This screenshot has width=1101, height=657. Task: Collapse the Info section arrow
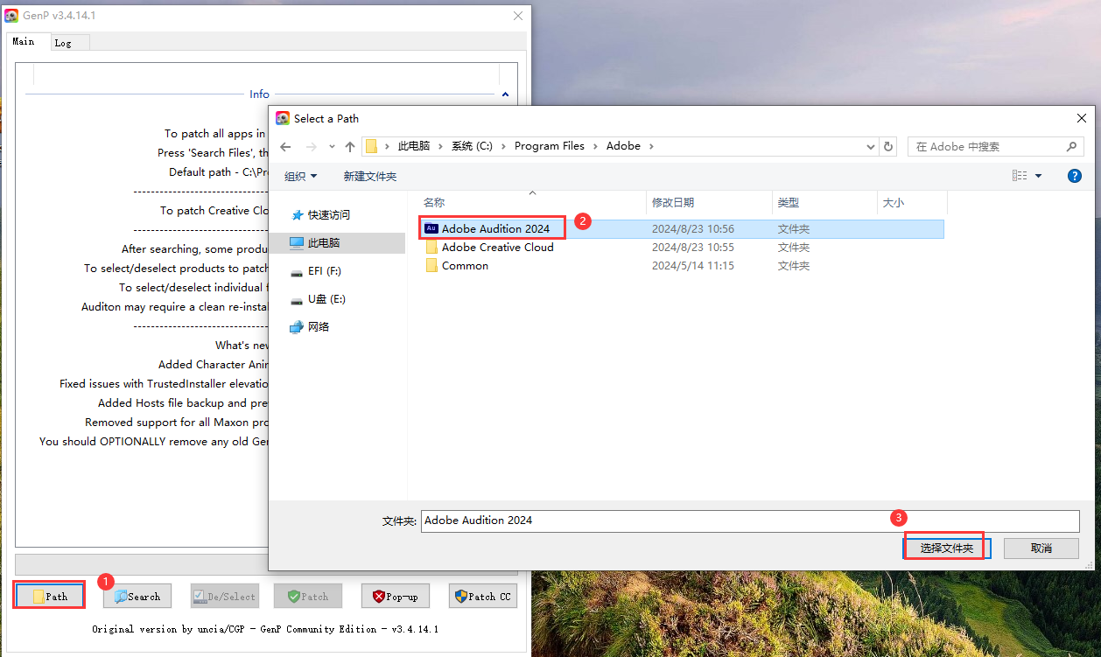click(505, 94)
